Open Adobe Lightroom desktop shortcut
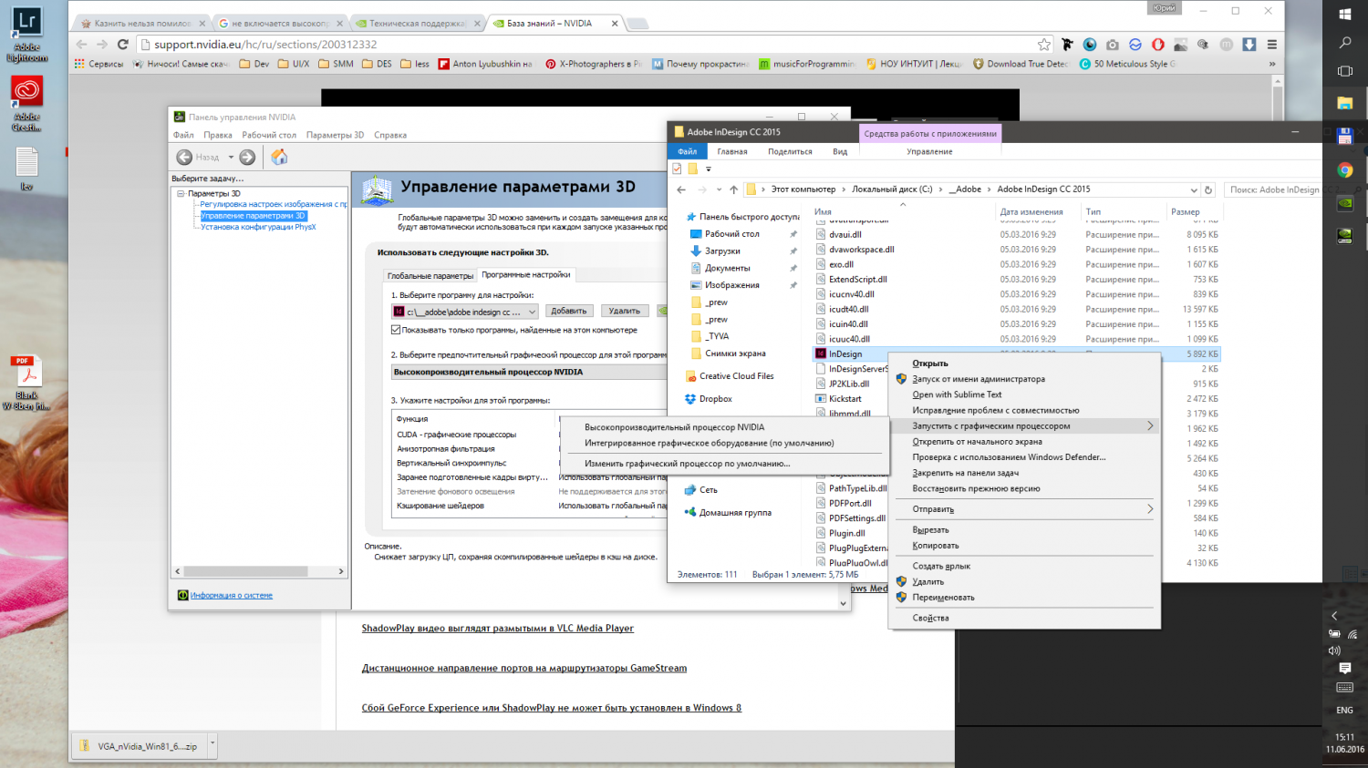 26,35
